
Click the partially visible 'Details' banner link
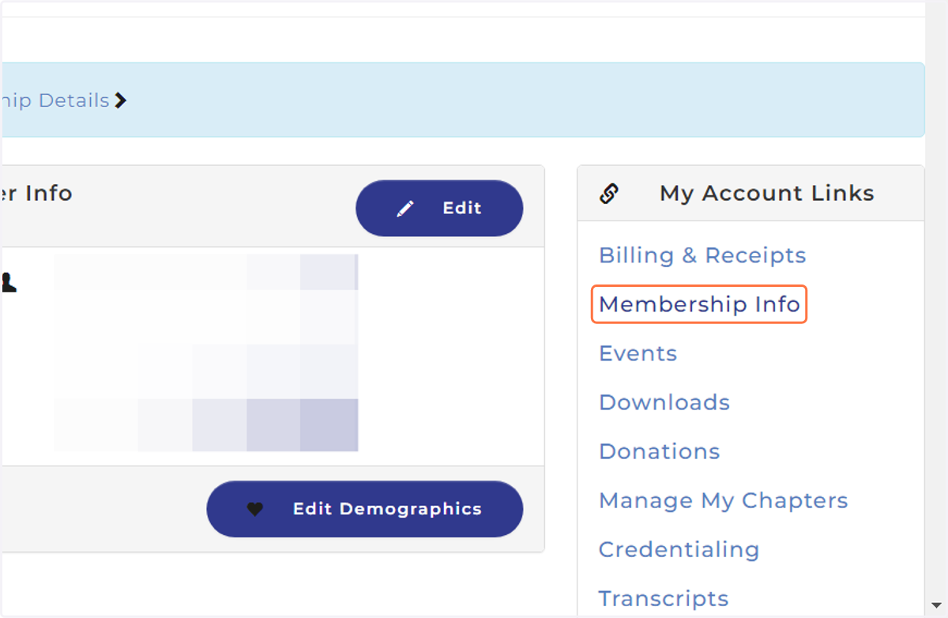click(x=55, y=100)
